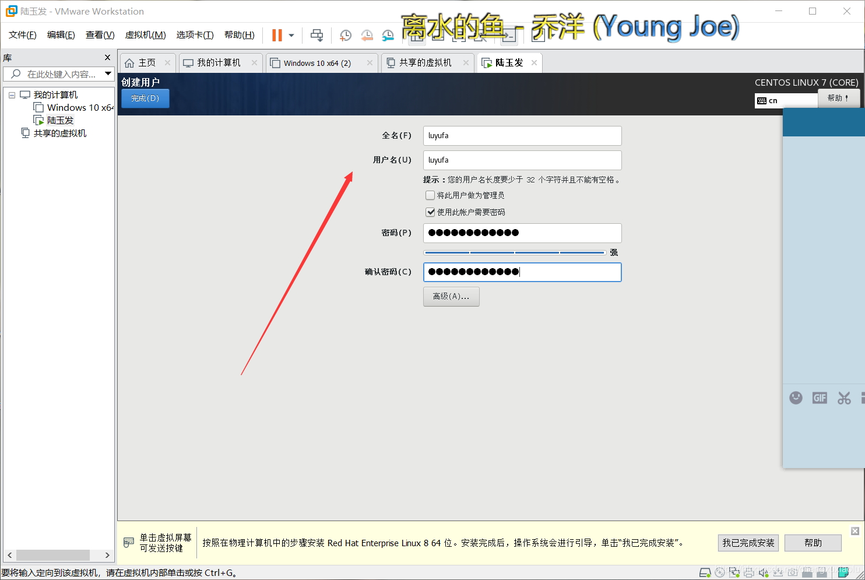This screenshot has height=580, width=865.
Task: Close the yellow installation hint bar
Action: tap(855, 531)
